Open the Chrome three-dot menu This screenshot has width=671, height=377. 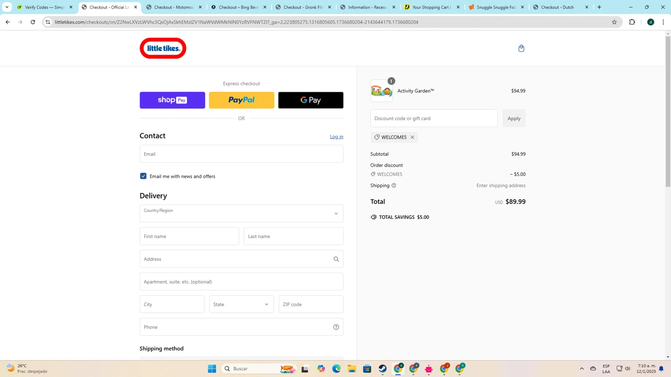point(663,22)
